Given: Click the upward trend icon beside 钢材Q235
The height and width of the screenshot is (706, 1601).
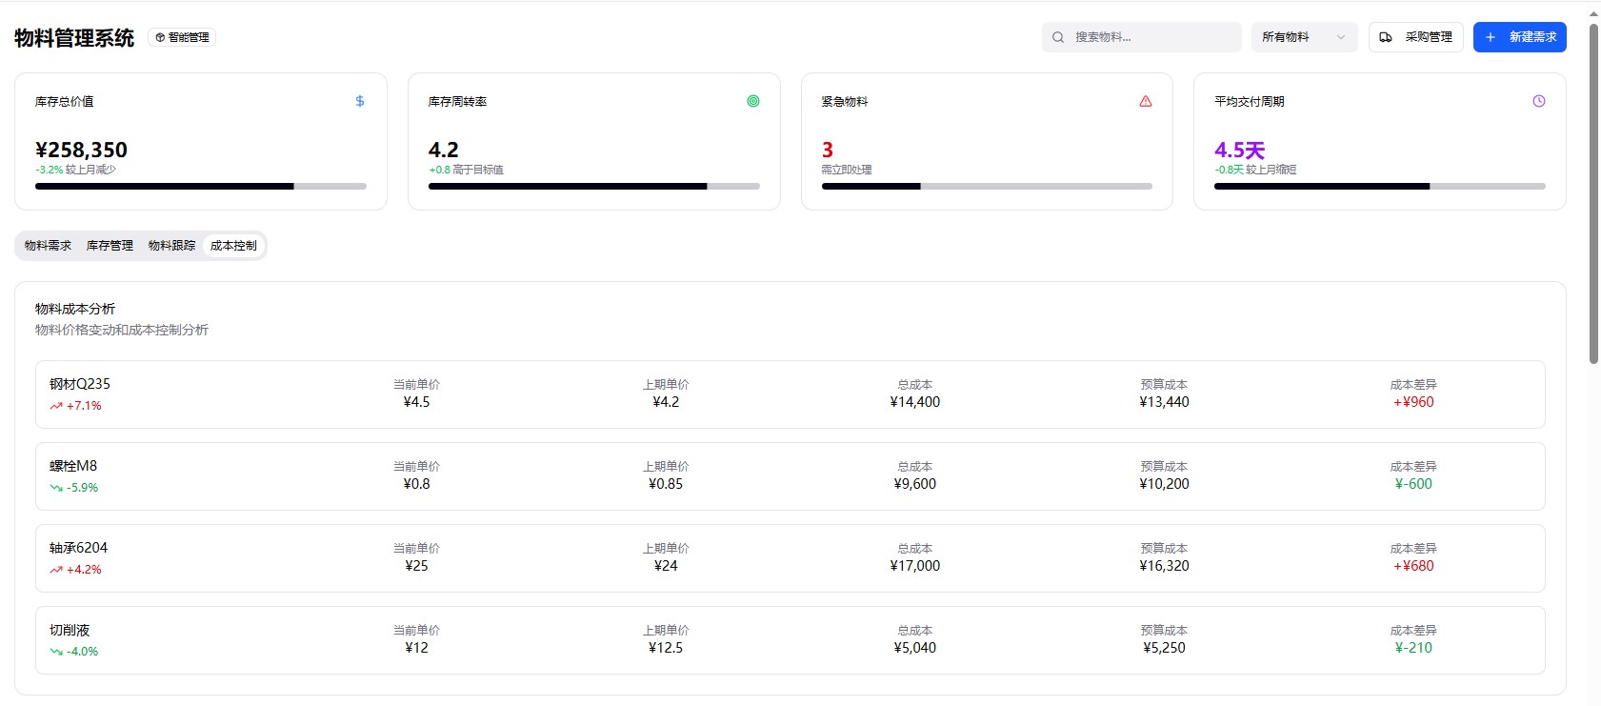Looking at the screenshot, I should [x=56, y=406].
